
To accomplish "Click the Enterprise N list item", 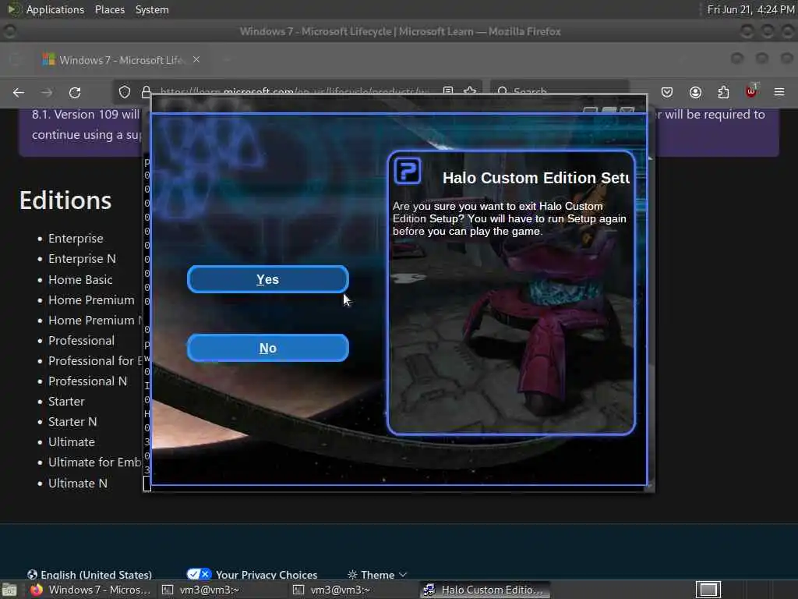I will coord(82,259).
